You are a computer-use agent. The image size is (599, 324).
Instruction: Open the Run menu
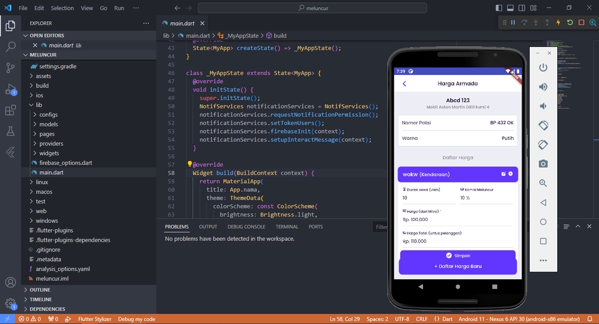[x=119, y=7]
